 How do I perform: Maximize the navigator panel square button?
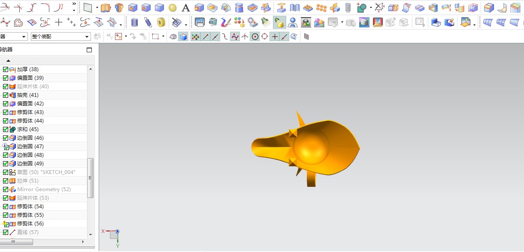tap(89, 50)
